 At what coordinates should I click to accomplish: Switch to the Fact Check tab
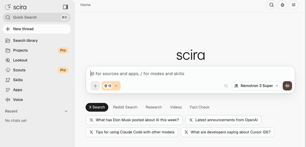pyautogui.click(x=200, y=107)
